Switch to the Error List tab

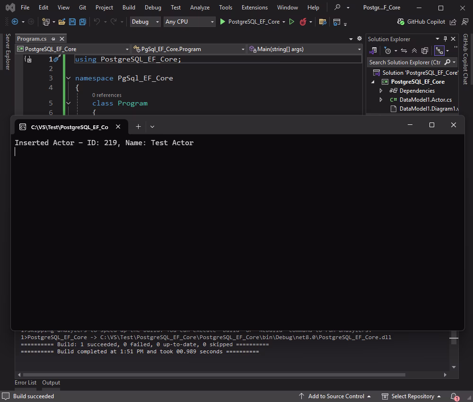click(26, 382)
